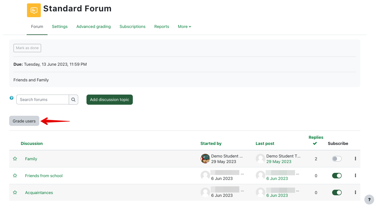Star the Family discussion
Viewport: 376px width, 210px height.
(15, 159)
